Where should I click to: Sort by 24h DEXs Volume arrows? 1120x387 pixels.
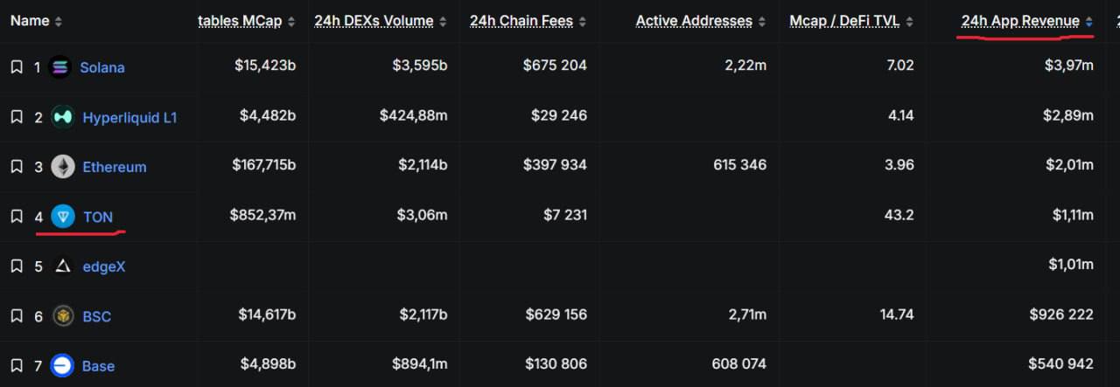(x=443, y=21)
